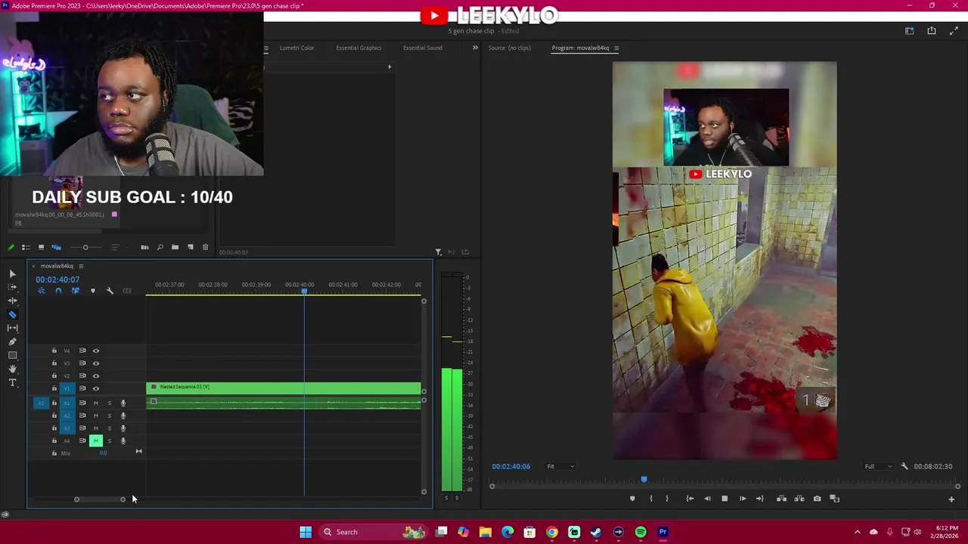Viewport: 968px width, 544px height.
Task: Select the Rectangle tool
Action: (x=12, y=355)
